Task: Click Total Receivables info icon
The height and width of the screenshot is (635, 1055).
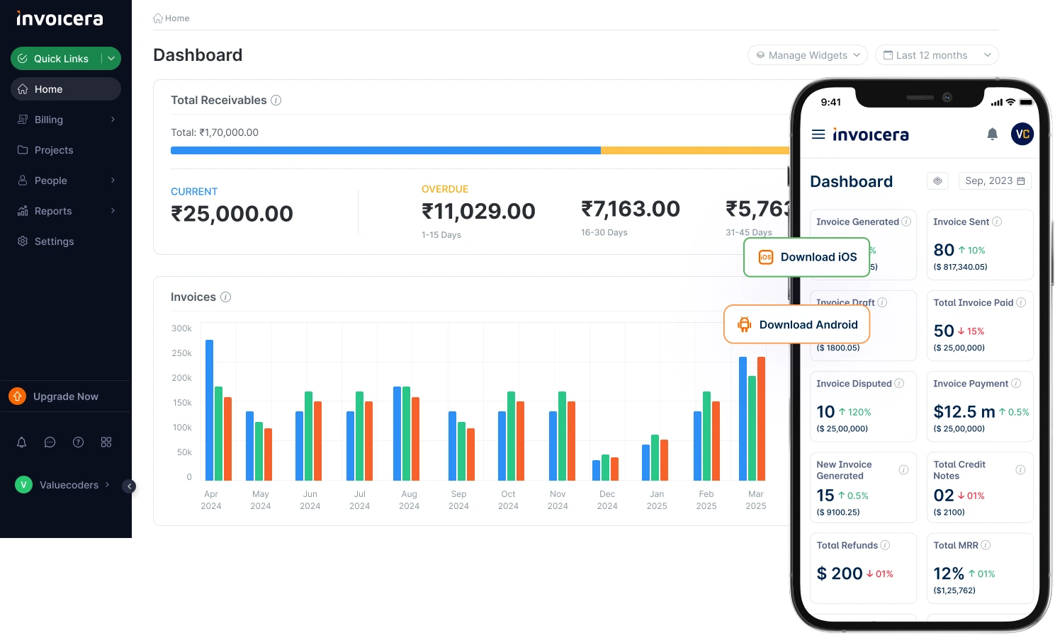Action: pyautogui.click(x=276, y=101)
